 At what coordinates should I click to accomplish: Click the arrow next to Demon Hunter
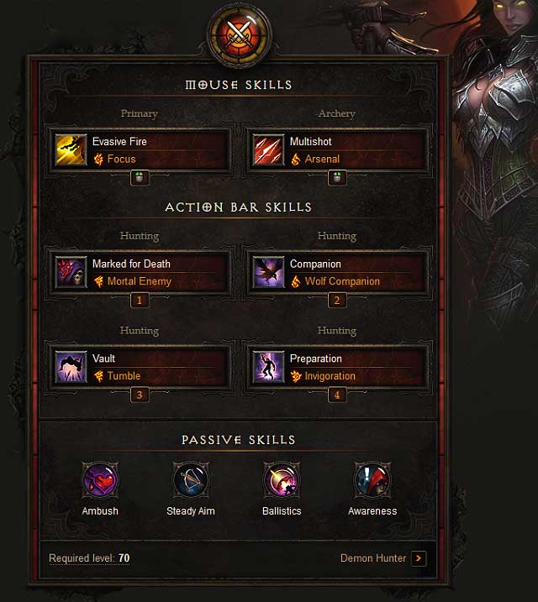(x=419, y=558)
